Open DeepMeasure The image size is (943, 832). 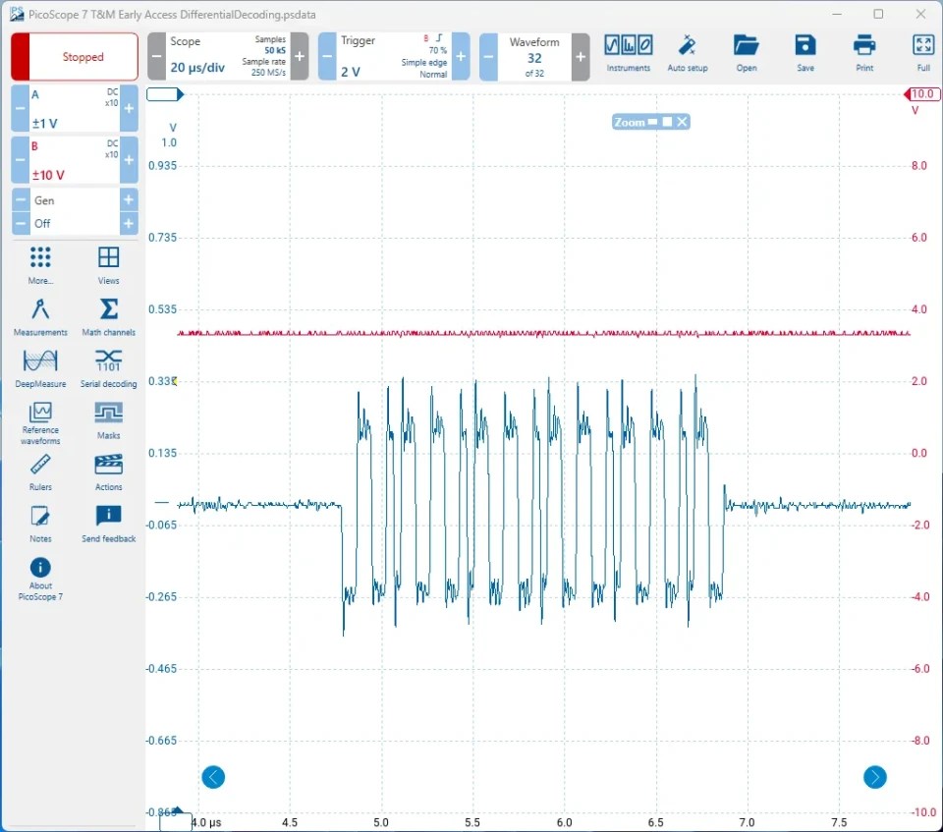(39, 367)
